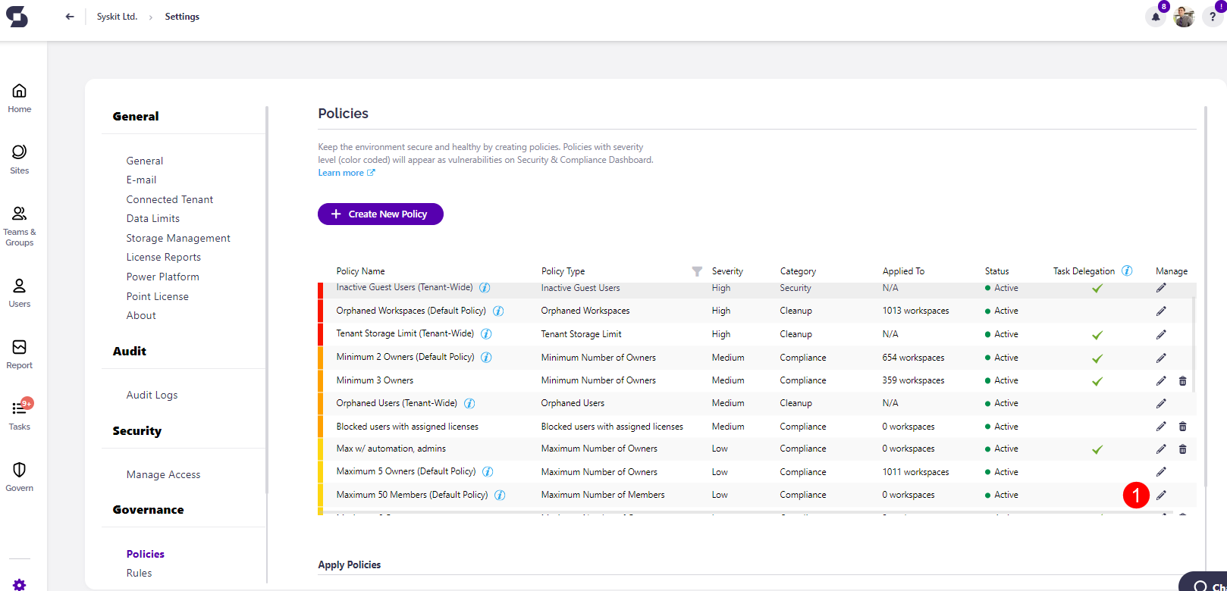The width and height of the screenshot is (1227, 591).
Task: Show info for Orphaned Workspaces policy
Action: coord(498,311)
